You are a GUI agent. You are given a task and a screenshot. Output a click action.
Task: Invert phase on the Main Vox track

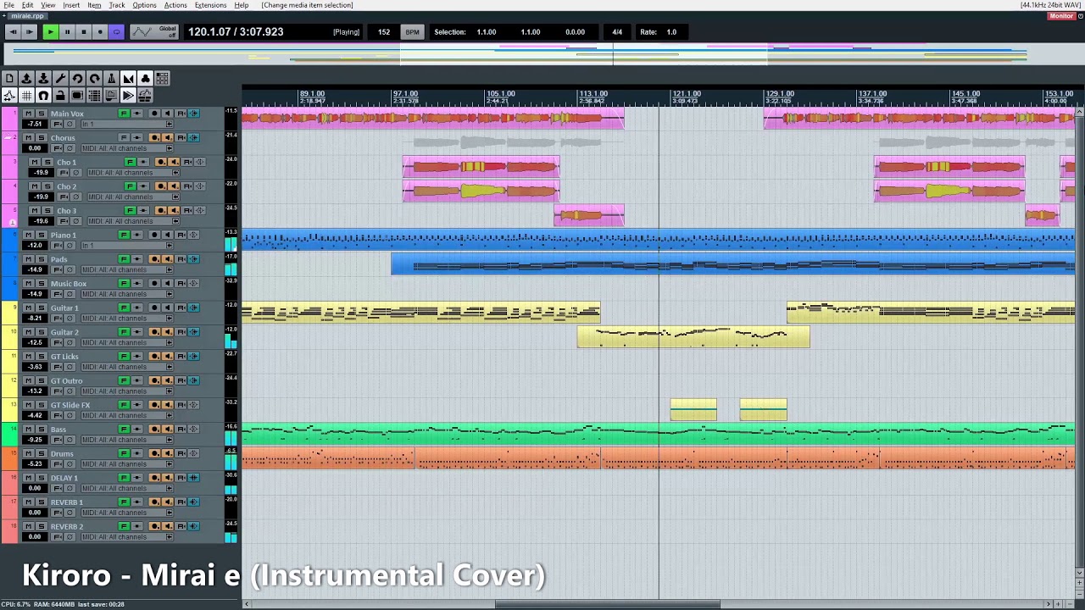click(70, 124)
